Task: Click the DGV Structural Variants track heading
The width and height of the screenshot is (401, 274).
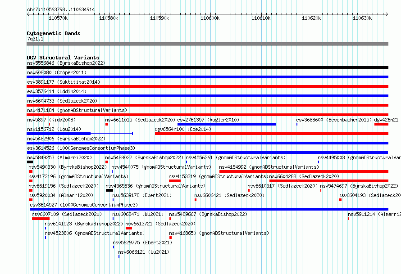Action: [63, 58]
